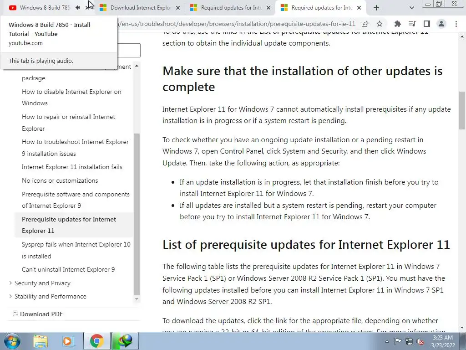Expand Stability and Performance section
The height and width of the screenshot is (350, 466).
(50, 296)
